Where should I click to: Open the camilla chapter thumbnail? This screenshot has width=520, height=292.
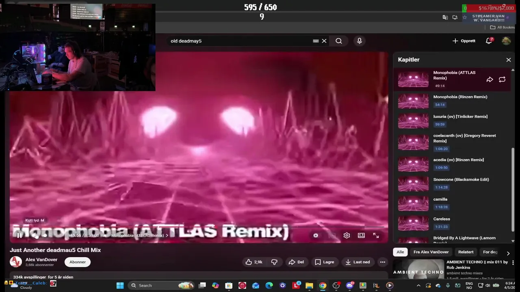(x=413, y=203)
